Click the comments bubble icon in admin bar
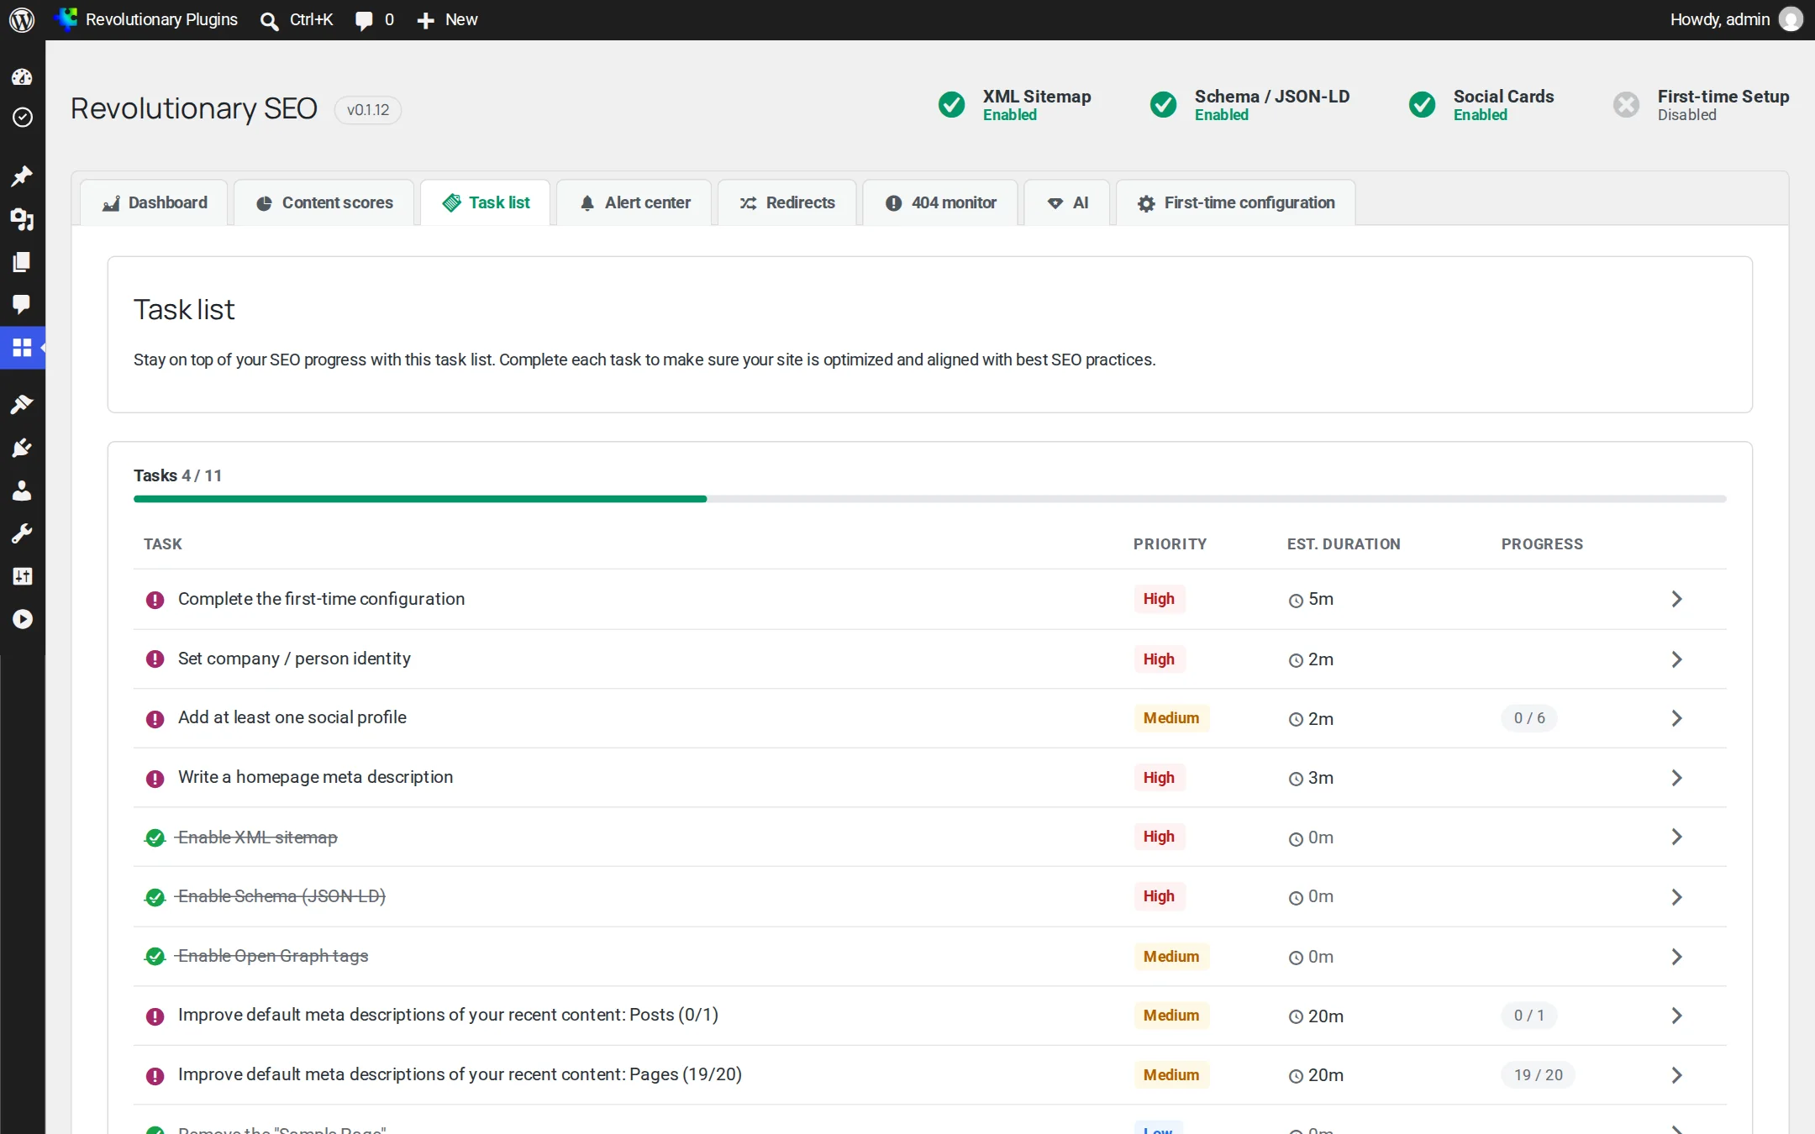This screenshot has height=1134, width=1815. click(364, 20)
